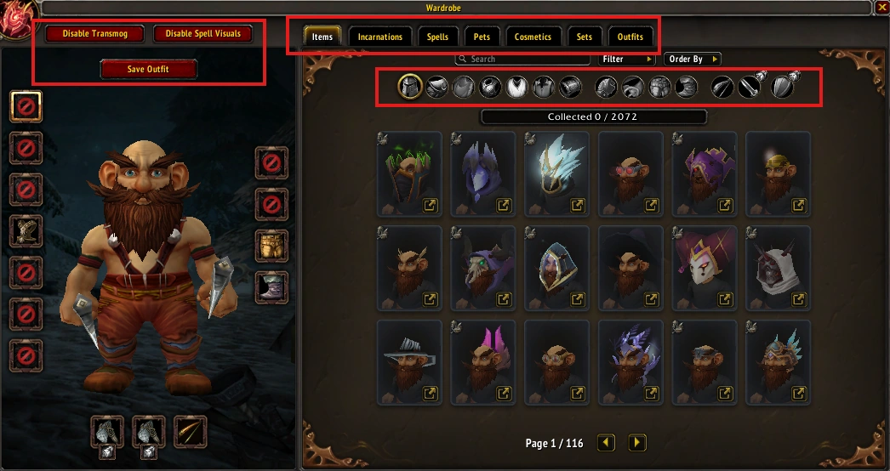The width and height of the screenshot is (890, 471).
Task: Click the equipped pants slot on character
Action: point(271,246)
